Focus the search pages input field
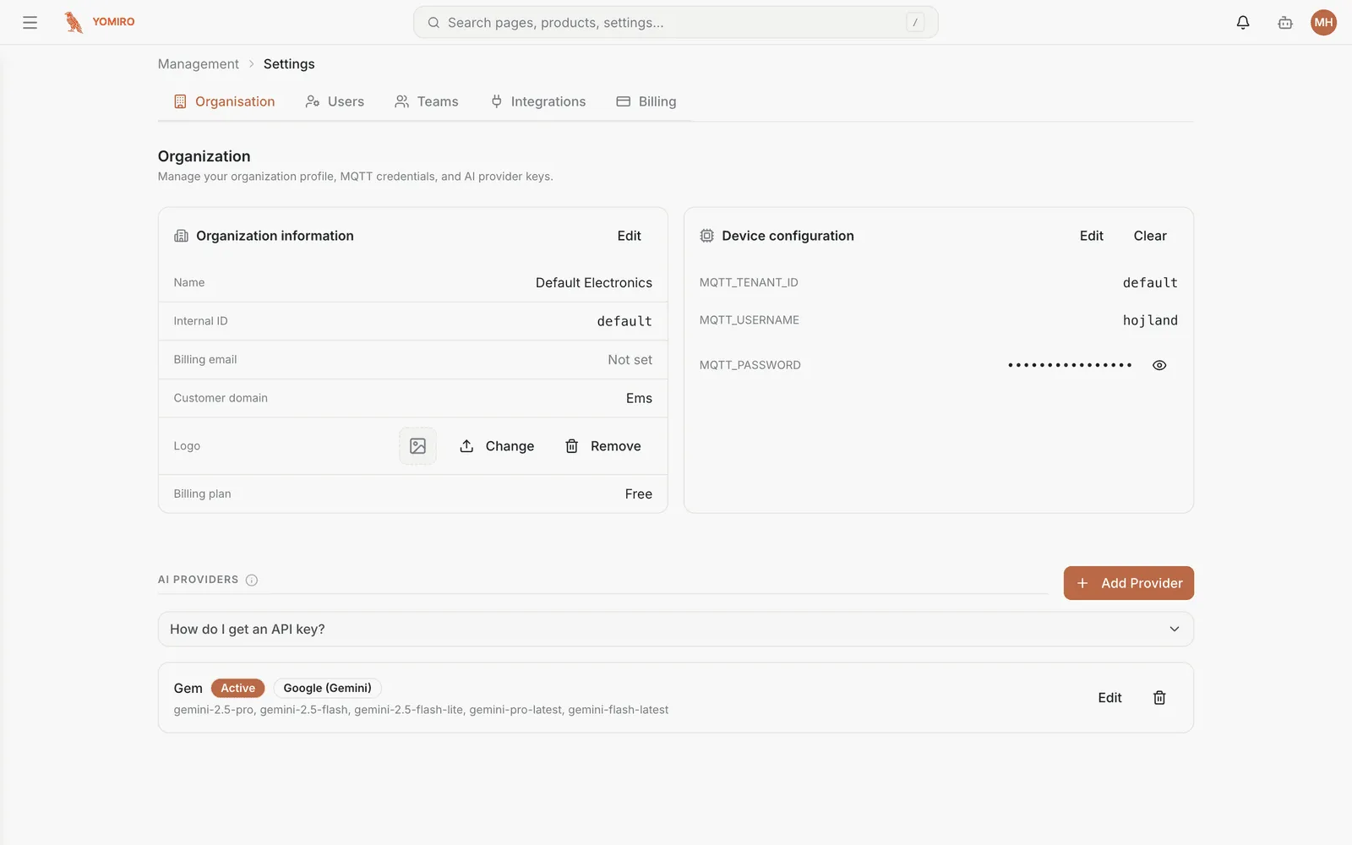 (x=675, y=23)
